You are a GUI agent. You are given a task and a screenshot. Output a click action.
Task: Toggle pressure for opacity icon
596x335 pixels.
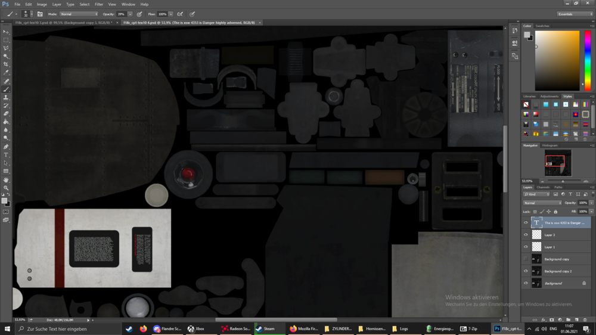click(139, 14)
